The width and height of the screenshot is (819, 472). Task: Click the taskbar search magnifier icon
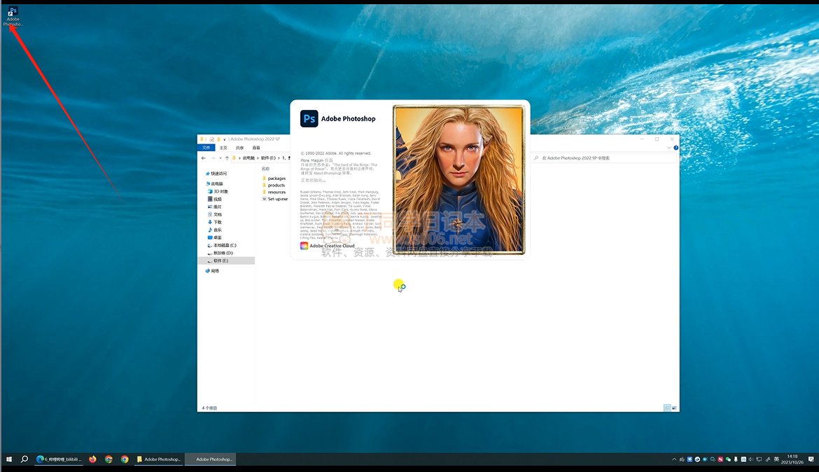click(24, 459)
